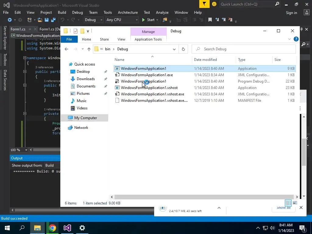Select the Explorer Share ribbon tab

[104, 39]
